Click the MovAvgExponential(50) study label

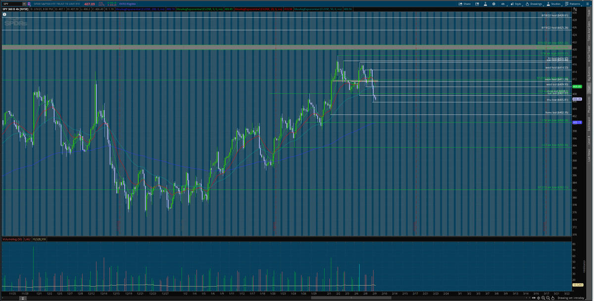319,8
